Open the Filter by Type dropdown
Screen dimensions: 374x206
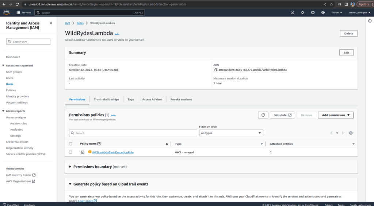[x=231, y=133]
